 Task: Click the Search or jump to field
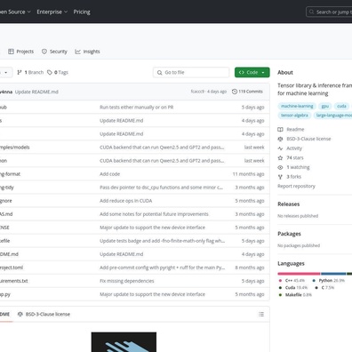click(x=329, y=12)
